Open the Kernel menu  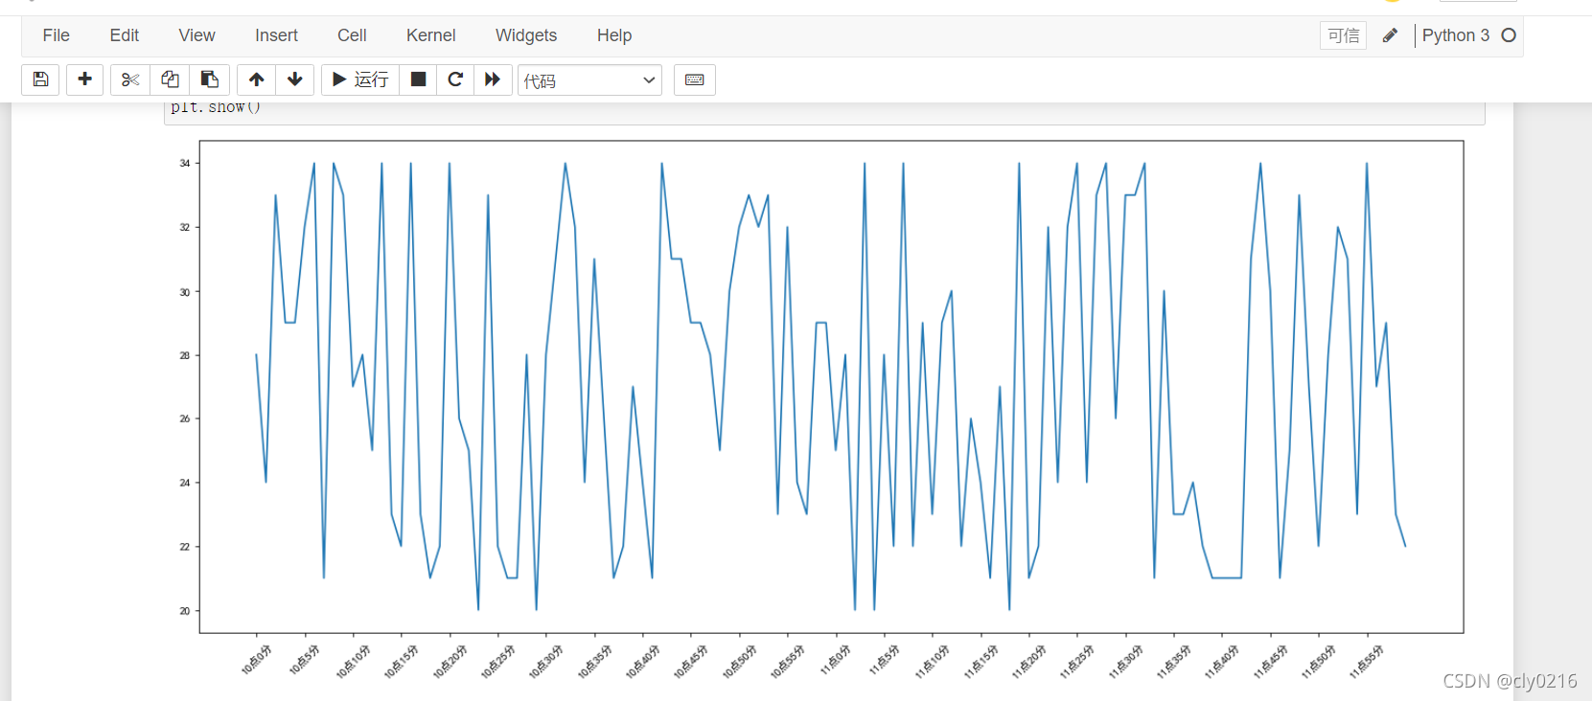430,35
